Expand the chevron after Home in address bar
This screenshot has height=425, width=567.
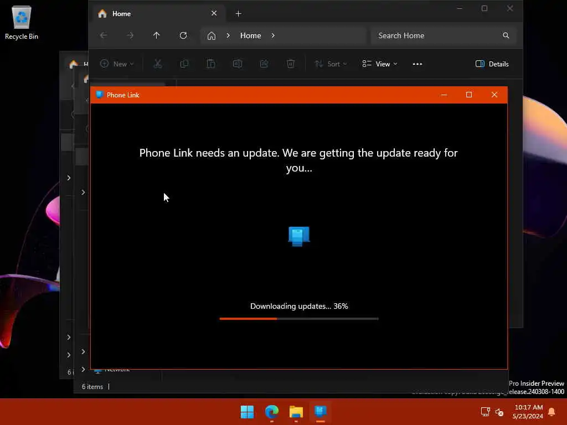click(x=273, y=35)
